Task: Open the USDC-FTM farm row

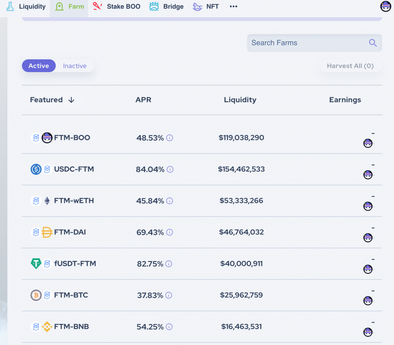Action: click(202, 169)
